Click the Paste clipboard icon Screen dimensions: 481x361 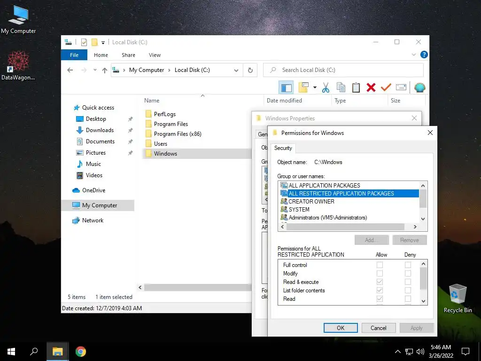click(x=356, y=88)
